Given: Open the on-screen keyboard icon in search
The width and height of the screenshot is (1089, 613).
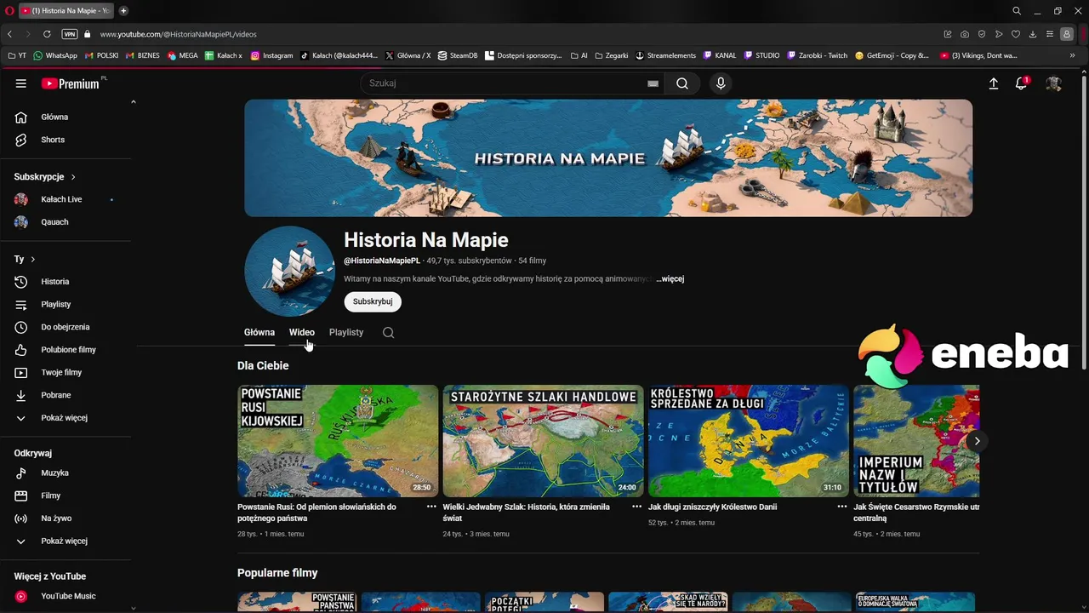Looking at the screenshot, I should coord(653,83).
